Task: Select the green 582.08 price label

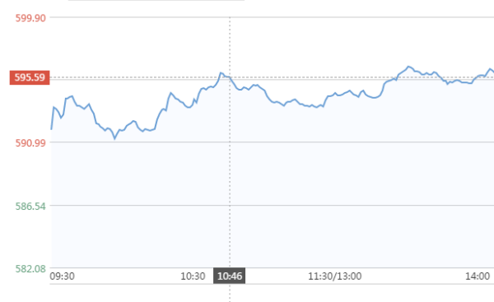Action: [x=30, y=268]
